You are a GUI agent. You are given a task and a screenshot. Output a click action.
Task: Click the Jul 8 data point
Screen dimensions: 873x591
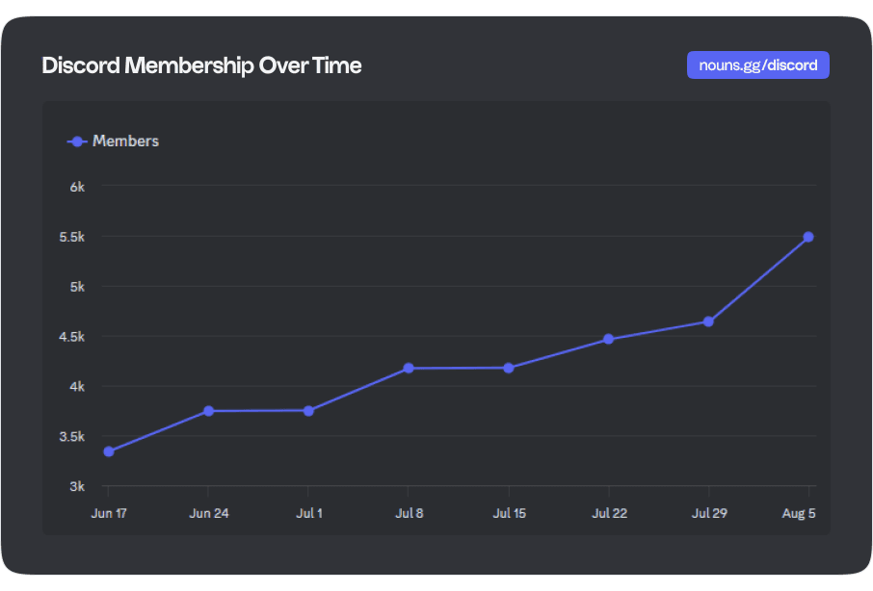click(x=409, y=368)
